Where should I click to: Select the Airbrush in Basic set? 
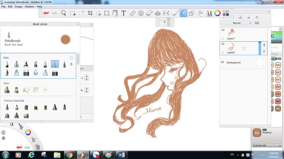coord(16,64)
